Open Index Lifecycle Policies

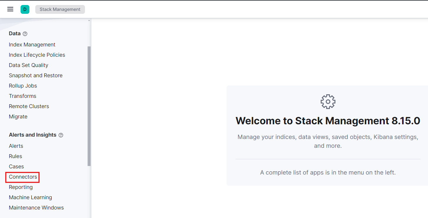pyautogui.click(x=37, y=55)
